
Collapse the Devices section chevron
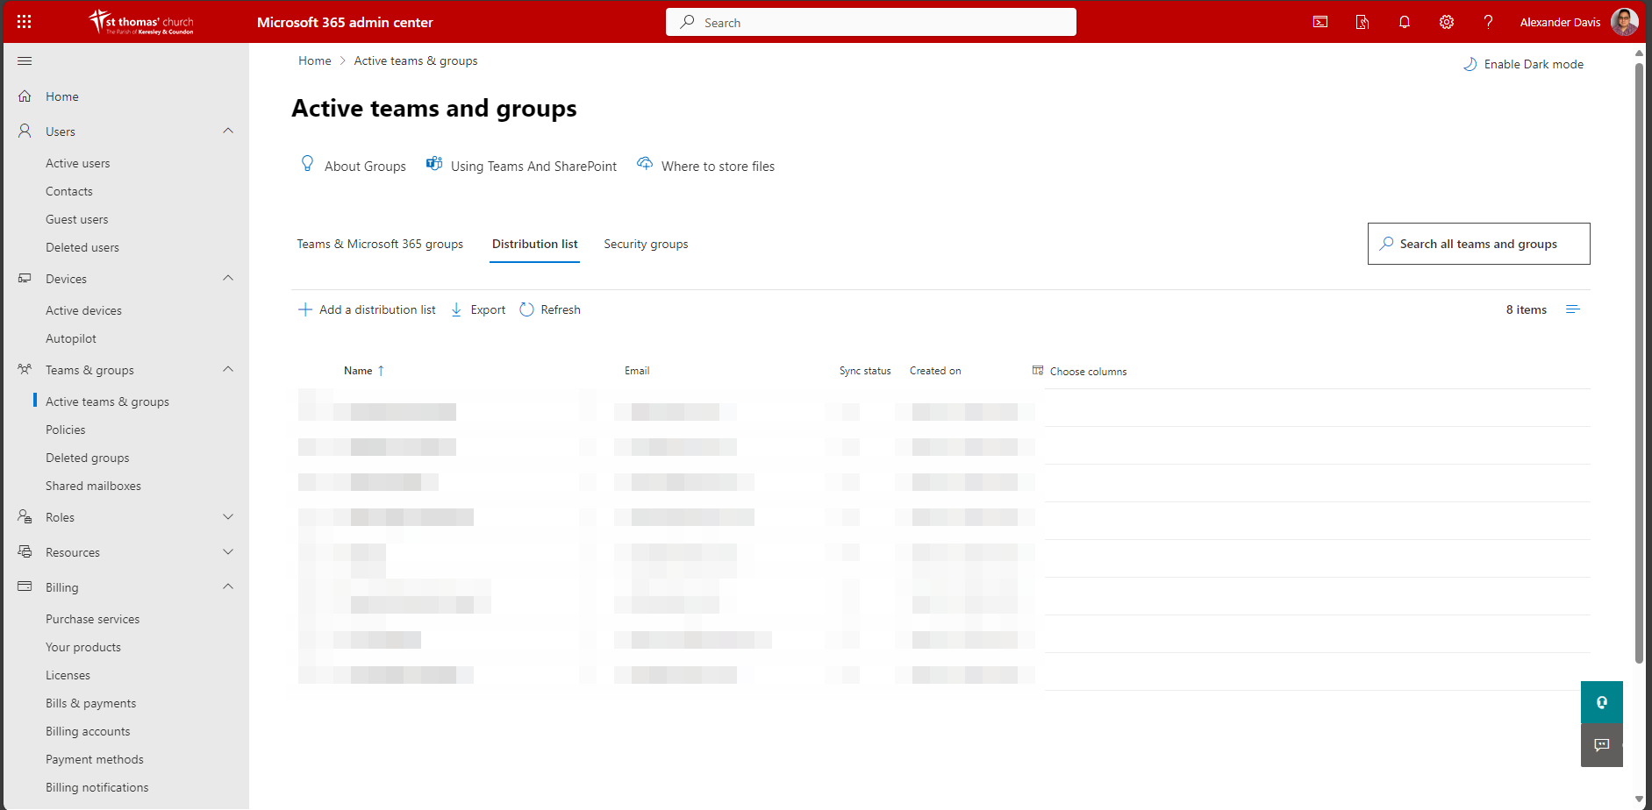point(228,278)
